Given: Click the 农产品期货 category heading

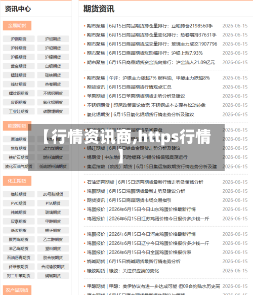Looking at the screenshot, I should [x=17, y=290].
